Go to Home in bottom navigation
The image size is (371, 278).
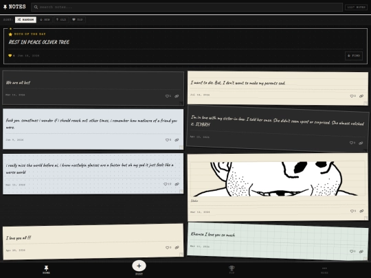pos(47,270)
